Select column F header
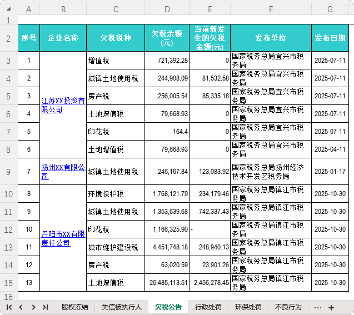Image resolution: width=354 pixels, height=315 pixels. [x=271, y=9]
